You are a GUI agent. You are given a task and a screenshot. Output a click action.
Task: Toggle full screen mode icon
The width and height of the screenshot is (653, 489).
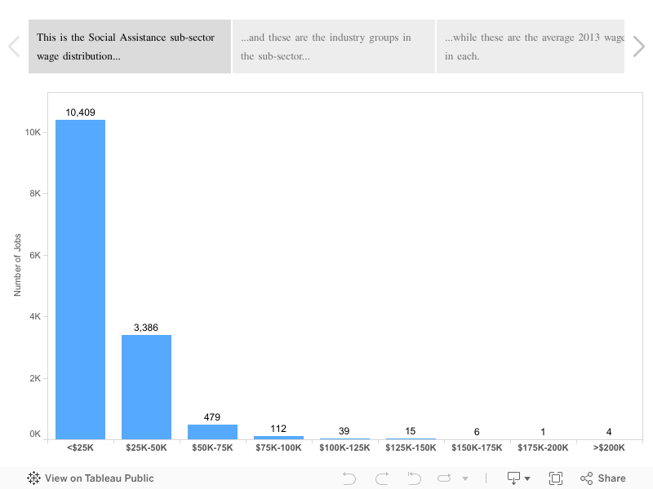[x=556, y=478]
